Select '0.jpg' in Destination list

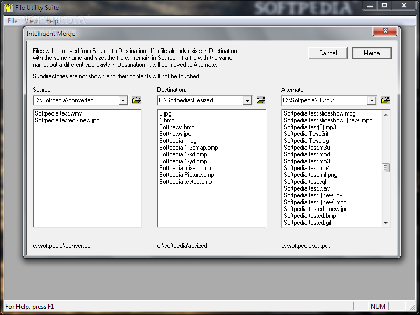click(x=165, y=113)
